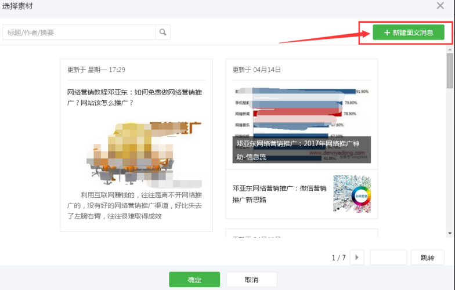This screenshot has height=290, width=455.
Task: Select article 微信营销推广新思路
Action: tap(280, 194)
